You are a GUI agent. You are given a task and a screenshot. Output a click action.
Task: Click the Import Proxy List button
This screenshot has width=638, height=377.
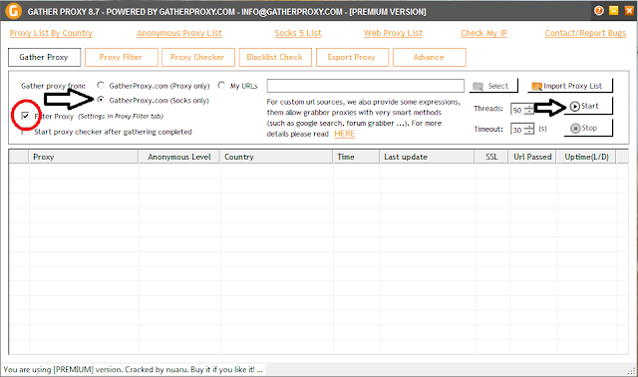pos(569,86)
